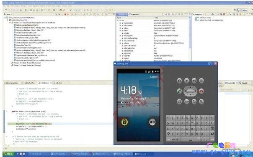
Task: Tap the sound toggle icon on lock screen
Action: [152, 122]
